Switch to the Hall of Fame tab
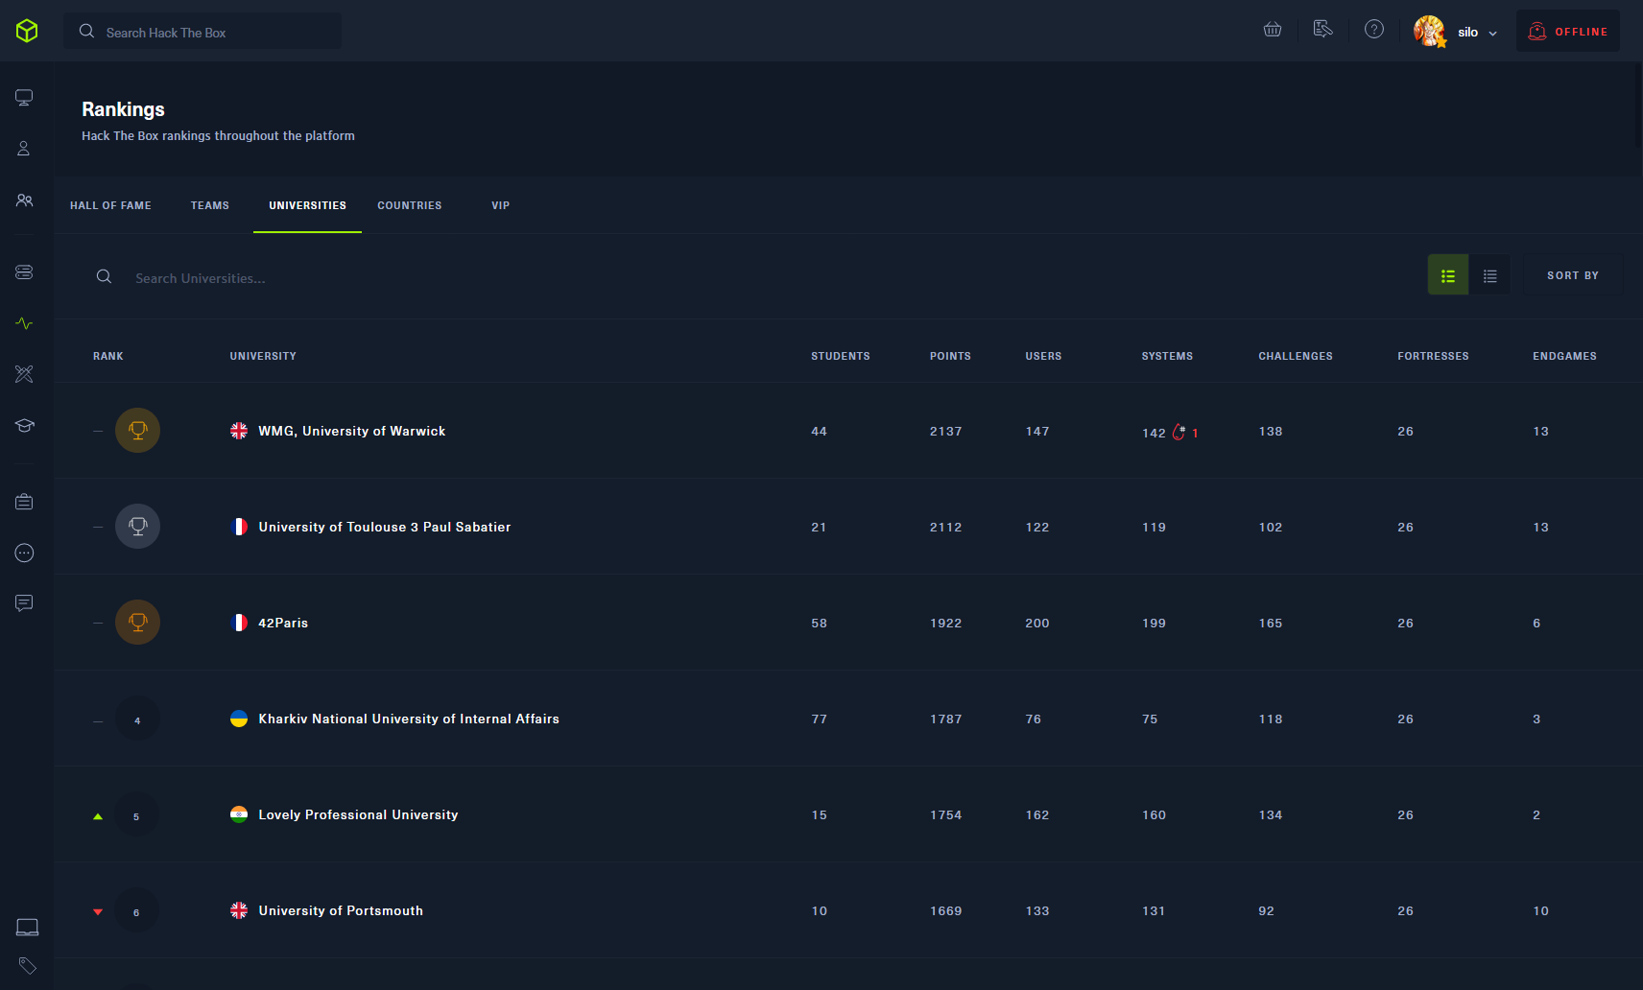Viewport: 1643px width, 990px height. [x=110, y=205]
